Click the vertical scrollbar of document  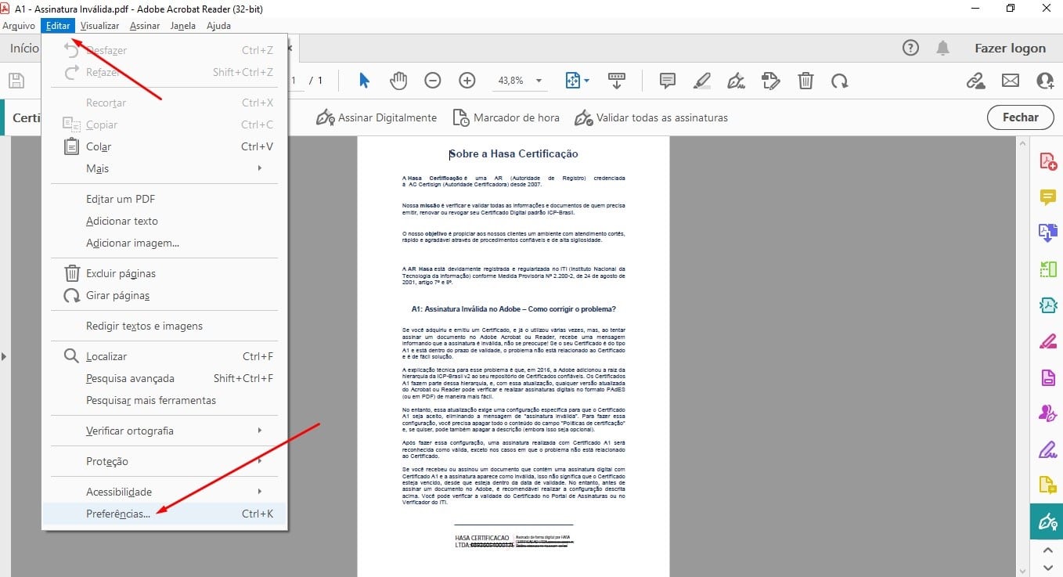pyautogui.click(x=1023, y=356)
